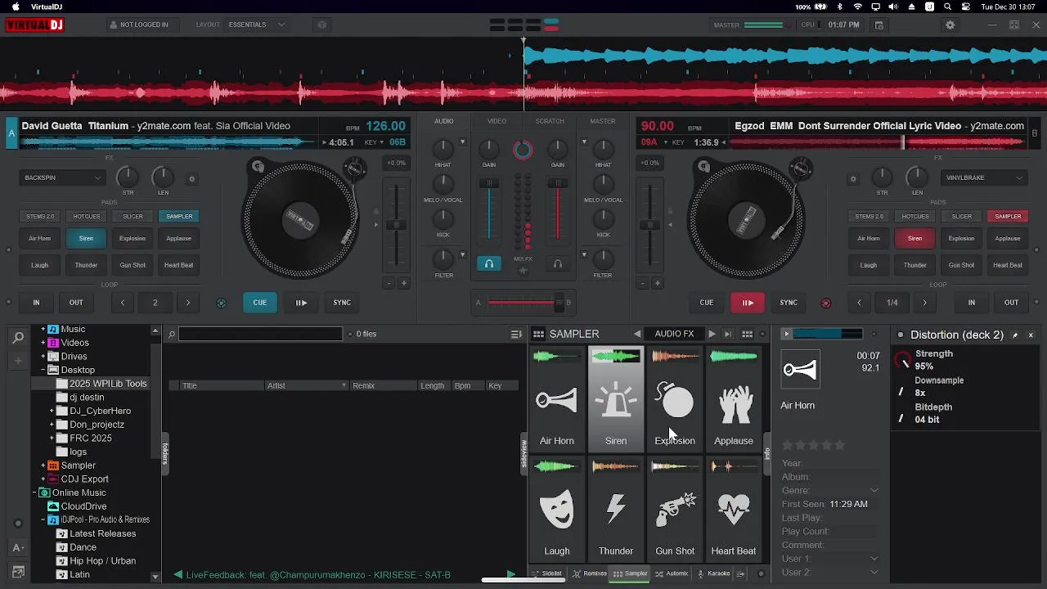This screenshot has height=589, width=1047.
Task: Expand the Sampler tree node
Action: click(43, 465)
